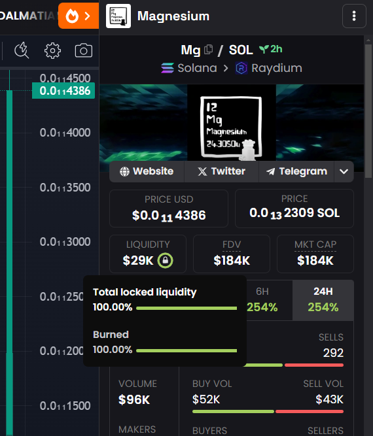The width and height of the screenshot is (373, 436).
Task: Open the trending fire icon button
Action: (x=79, y=16)
